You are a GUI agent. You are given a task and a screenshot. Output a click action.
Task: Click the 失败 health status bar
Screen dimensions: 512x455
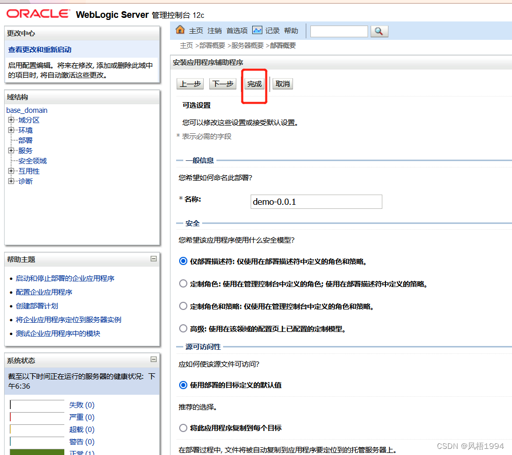(37, 404)
